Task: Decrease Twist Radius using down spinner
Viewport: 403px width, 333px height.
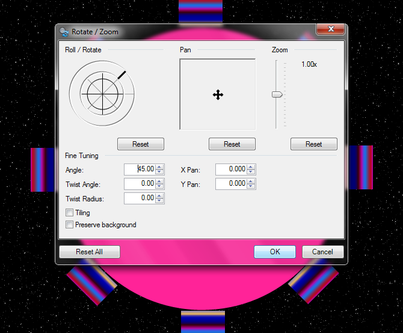Action: click(159, 201)
